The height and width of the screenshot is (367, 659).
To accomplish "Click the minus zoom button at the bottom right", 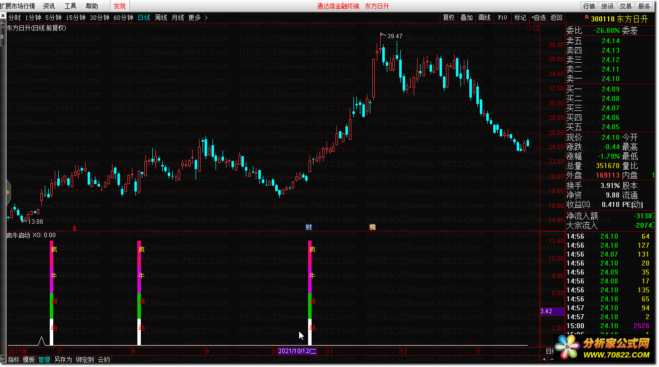I will pos(551,359).
